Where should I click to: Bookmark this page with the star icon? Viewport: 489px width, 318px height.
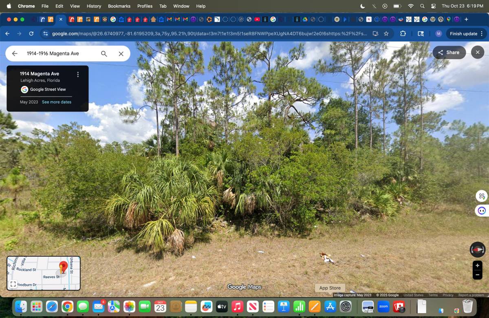point(386,34)
